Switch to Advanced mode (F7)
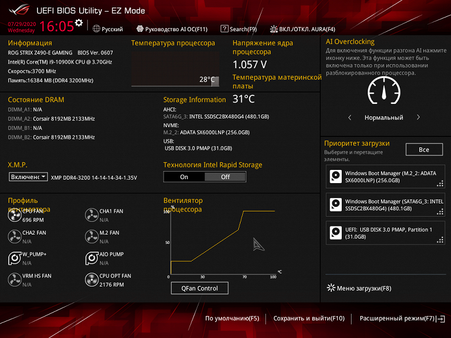 [x=397, y=318]
